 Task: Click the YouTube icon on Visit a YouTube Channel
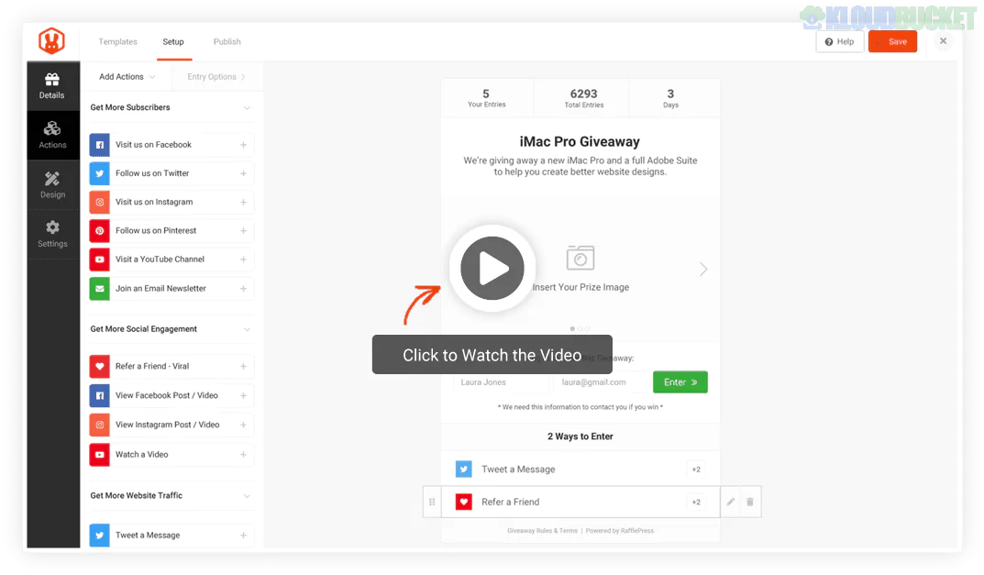[x=99, y=260]
